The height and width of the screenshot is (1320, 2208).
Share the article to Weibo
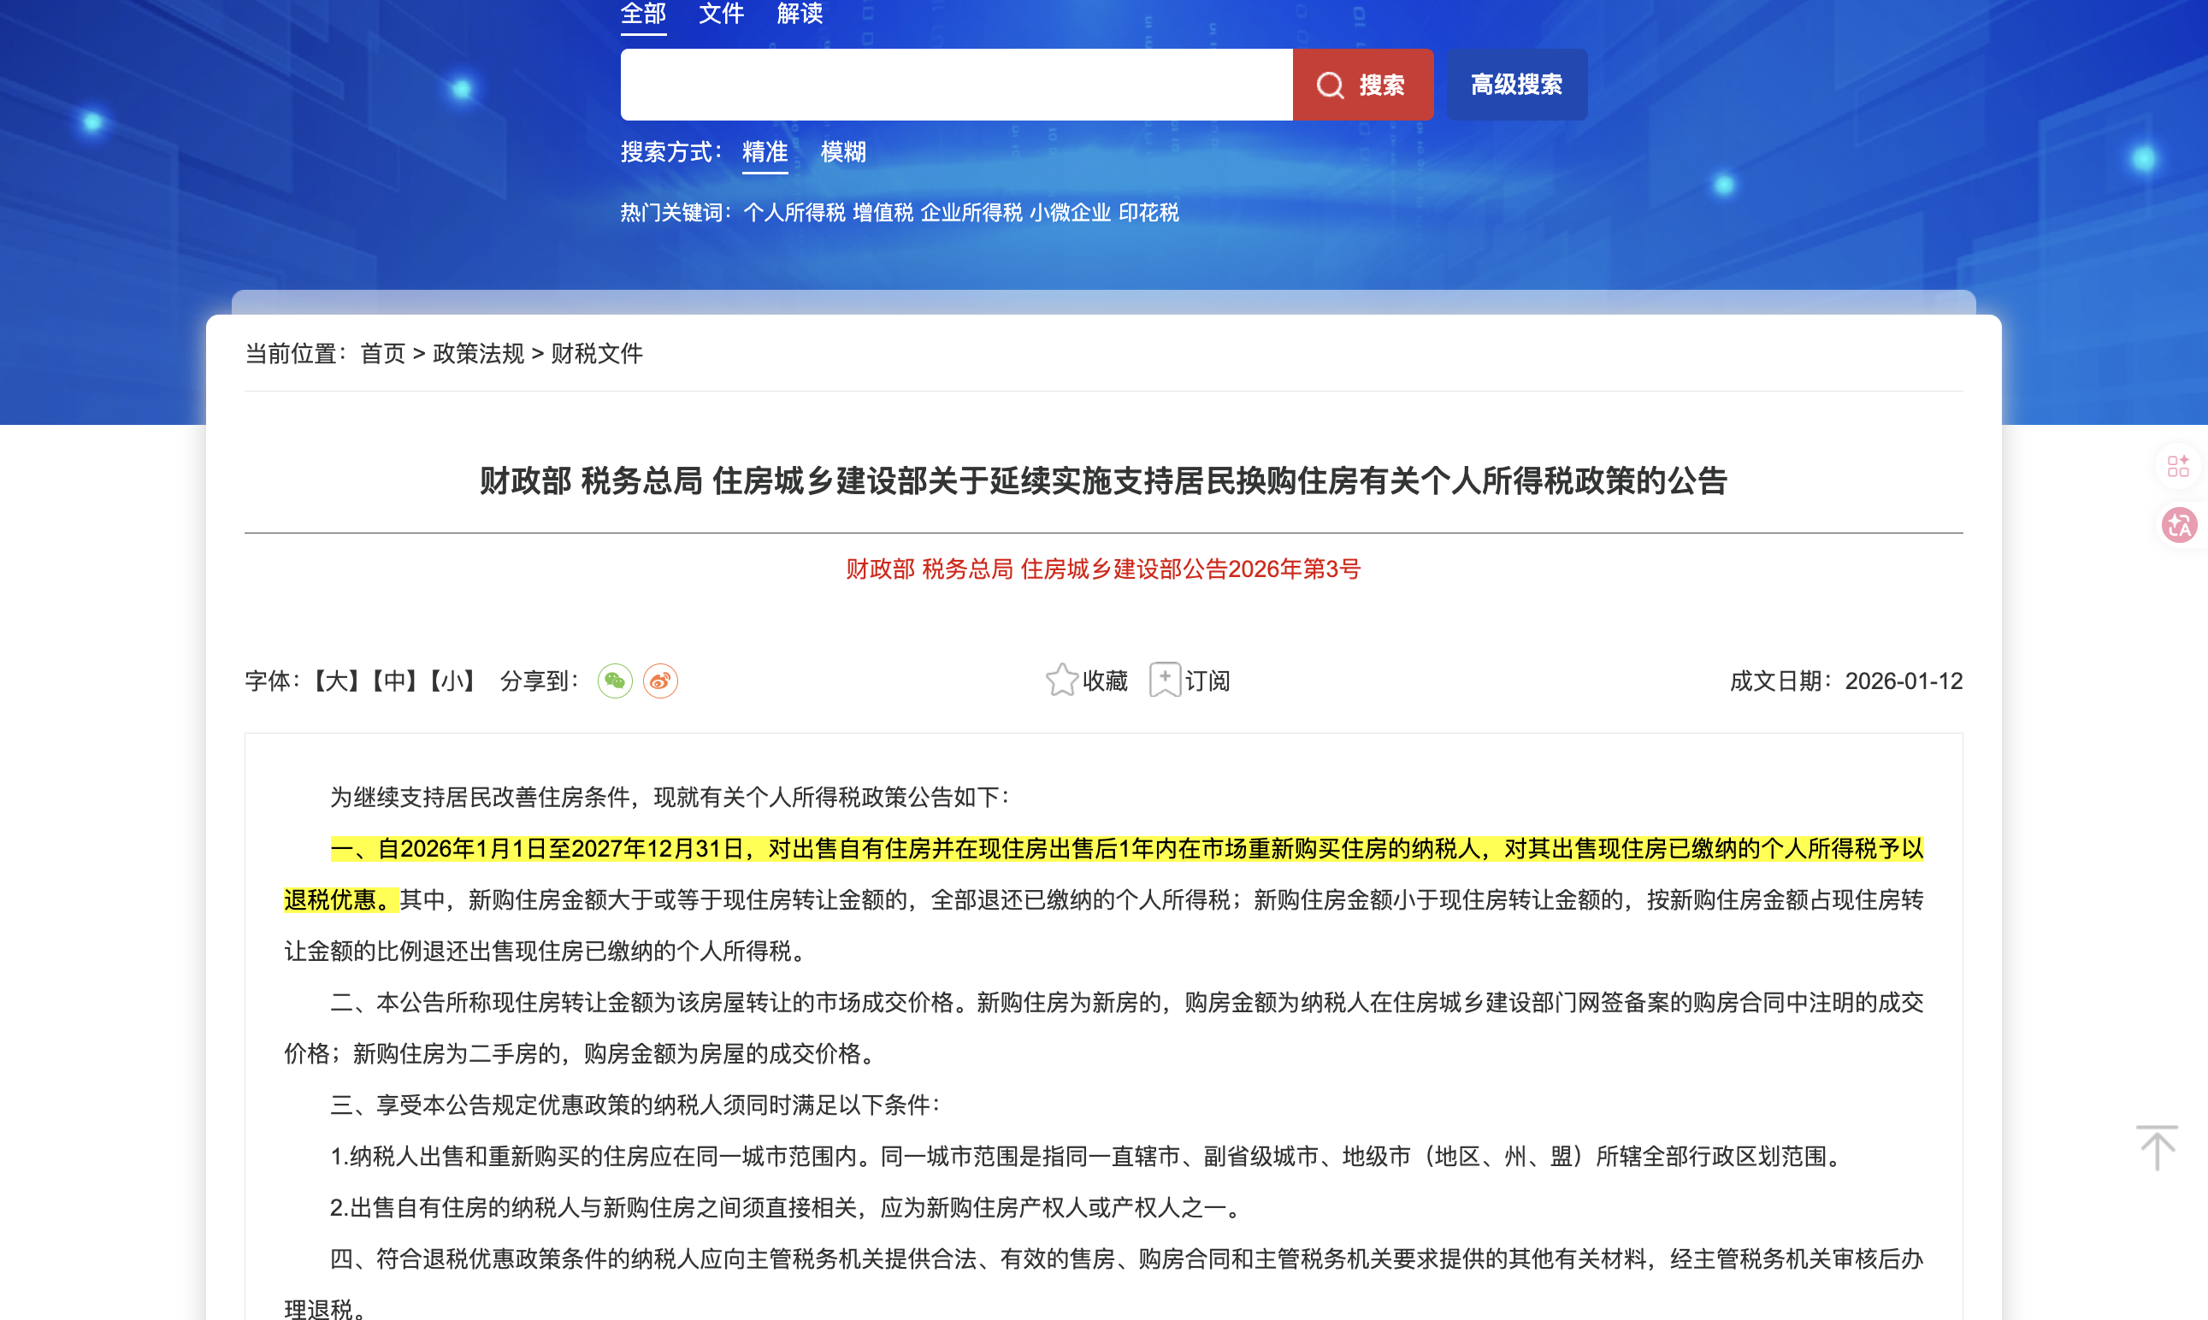(x=660, y=681)
